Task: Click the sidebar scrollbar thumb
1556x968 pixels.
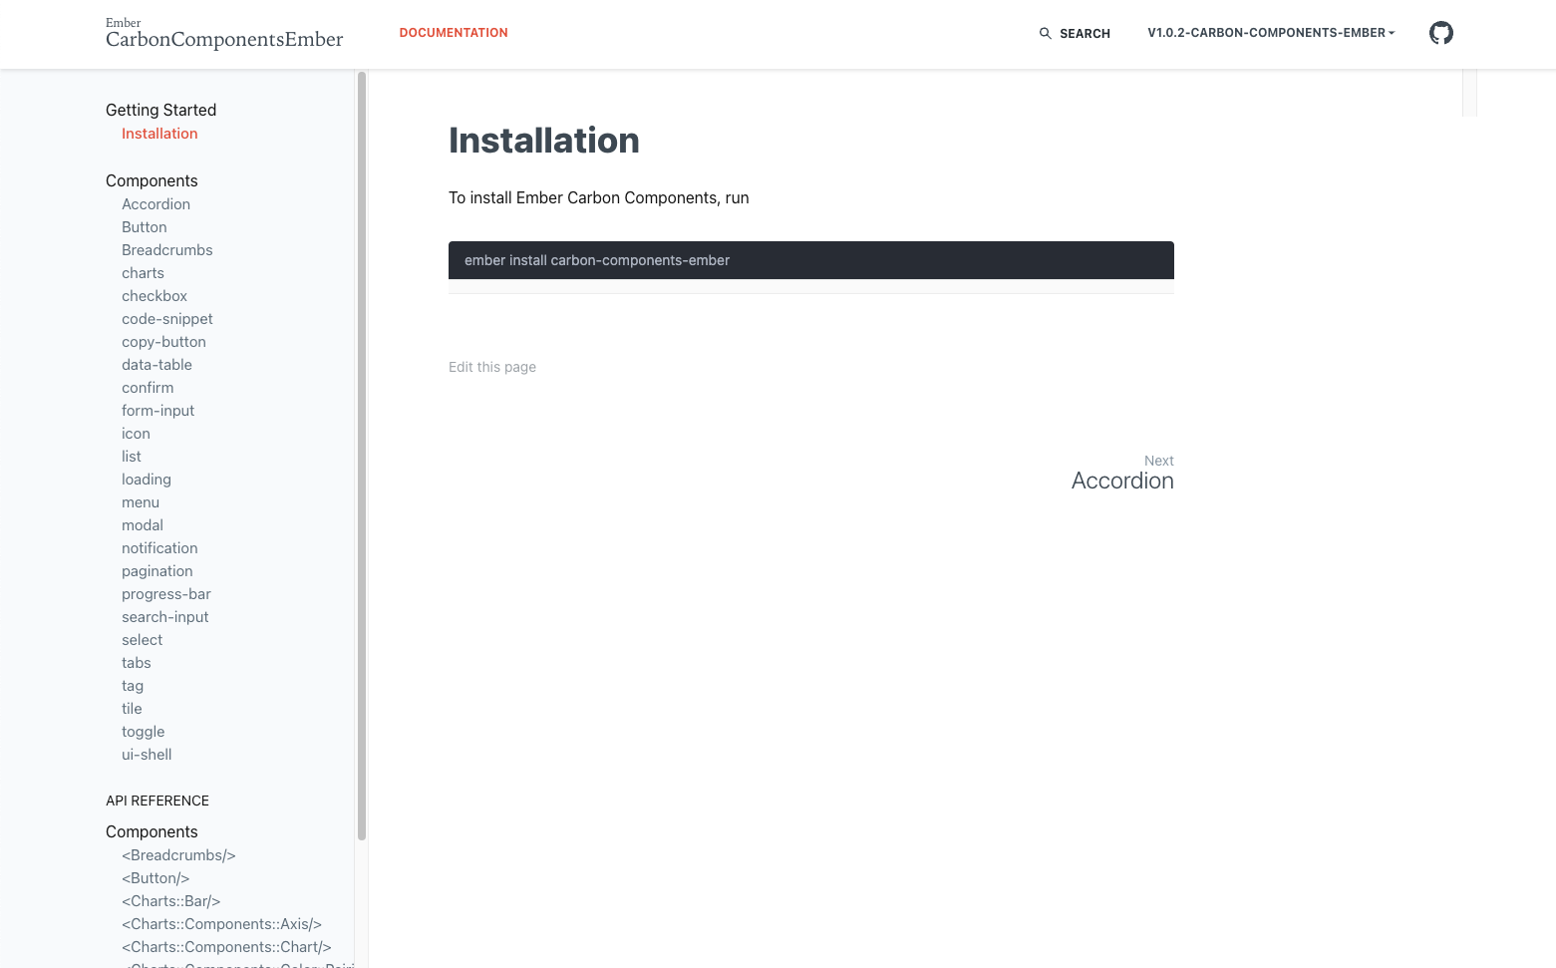Action: [x=361, y=454]
